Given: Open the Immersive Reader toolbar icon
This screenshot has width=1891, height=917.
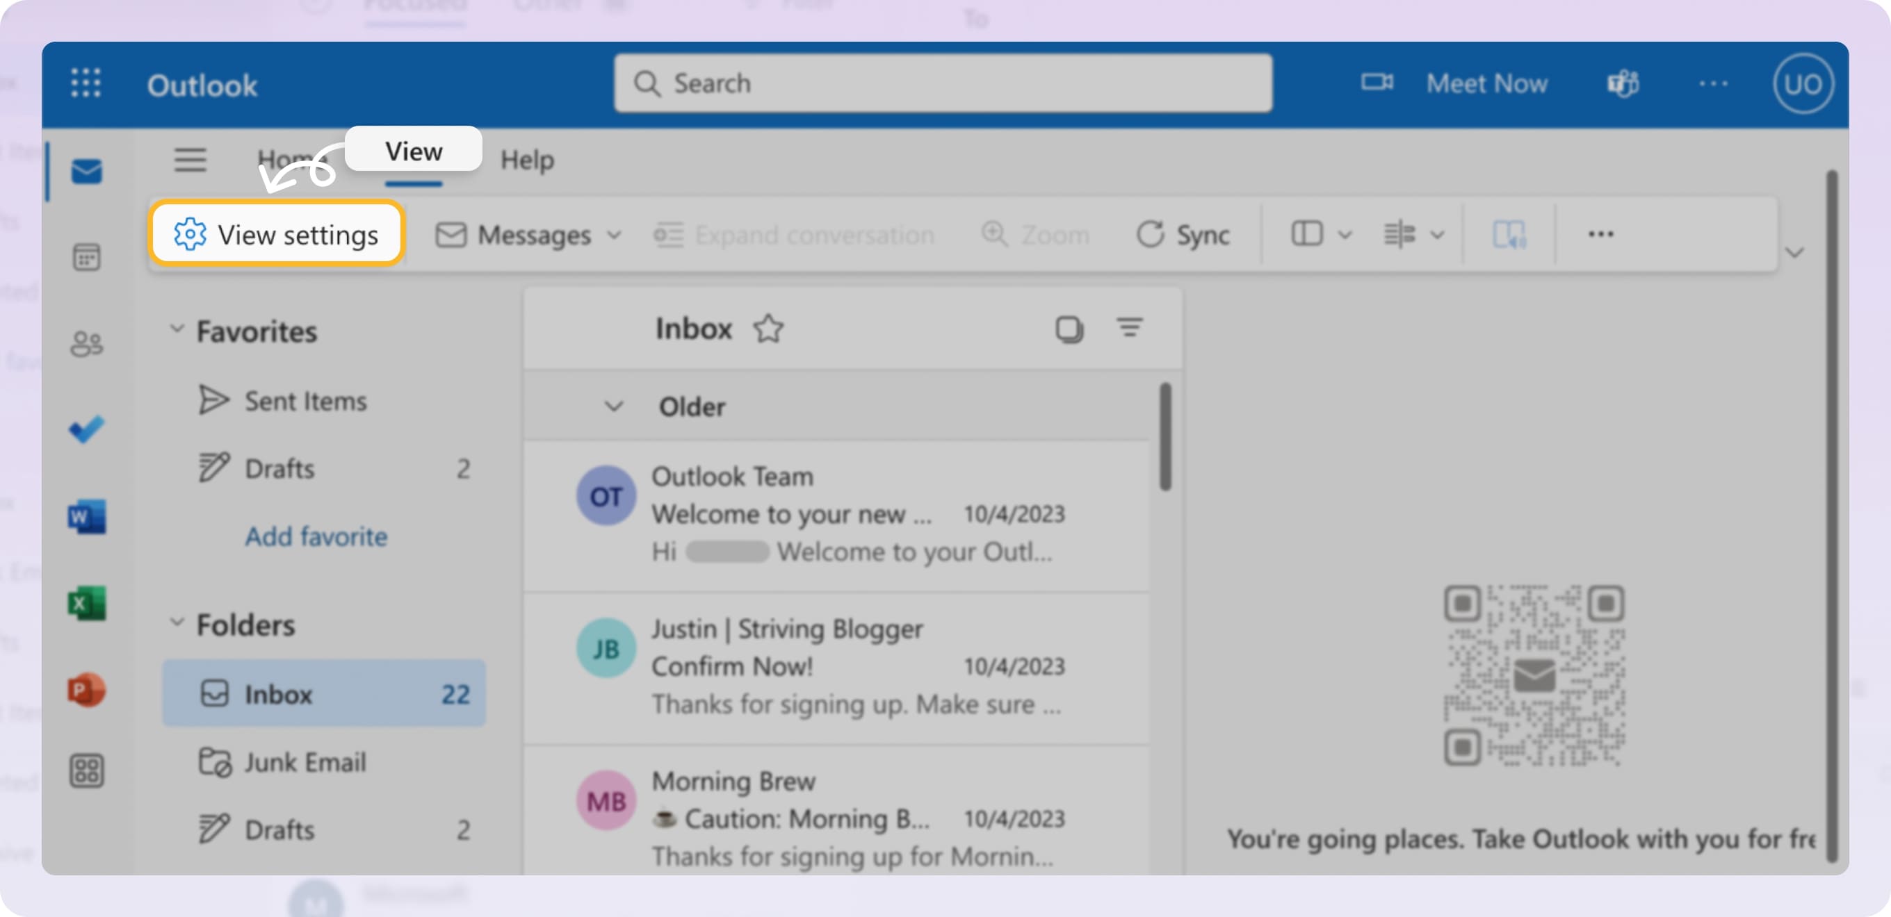Looking at the screenshot, I should pyautogui.click(x=1511, y=235).
